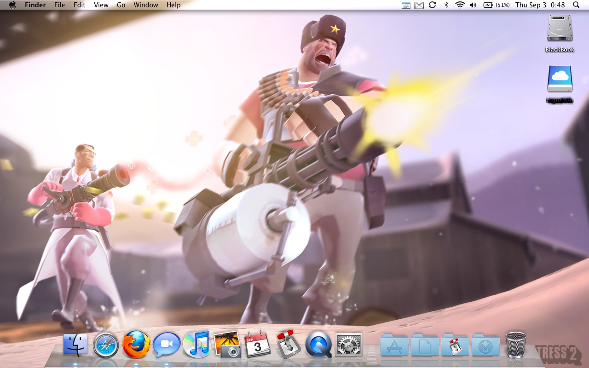The width and height of the screenshot is (589, 368).
Task: Open the Wi-Fi status menu
Action: pos(460,5)
